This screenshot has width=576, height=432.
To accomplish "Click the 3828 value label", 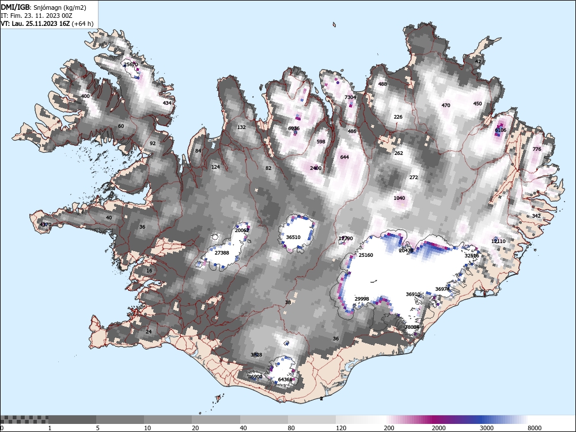I will pos(256,354).
